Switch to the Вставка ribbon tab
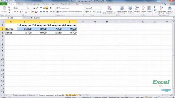 (x=20, y=4)
